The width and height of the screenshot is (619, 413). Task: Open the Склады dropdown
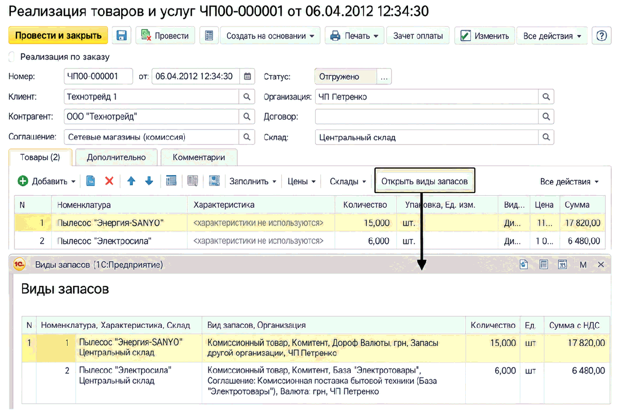(348, 181)
